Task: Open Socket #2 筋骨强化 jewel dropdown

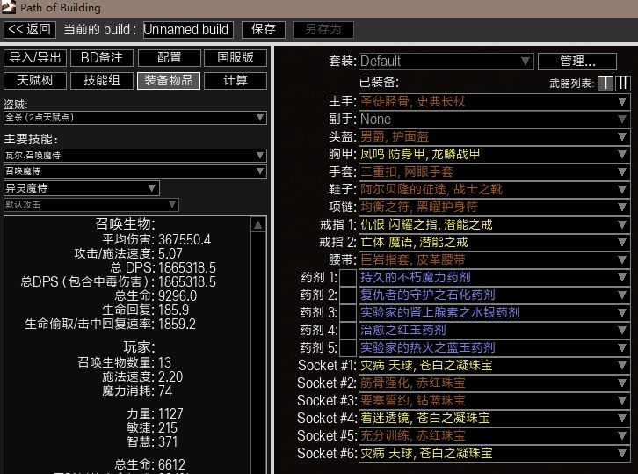Action: point(495,383)
